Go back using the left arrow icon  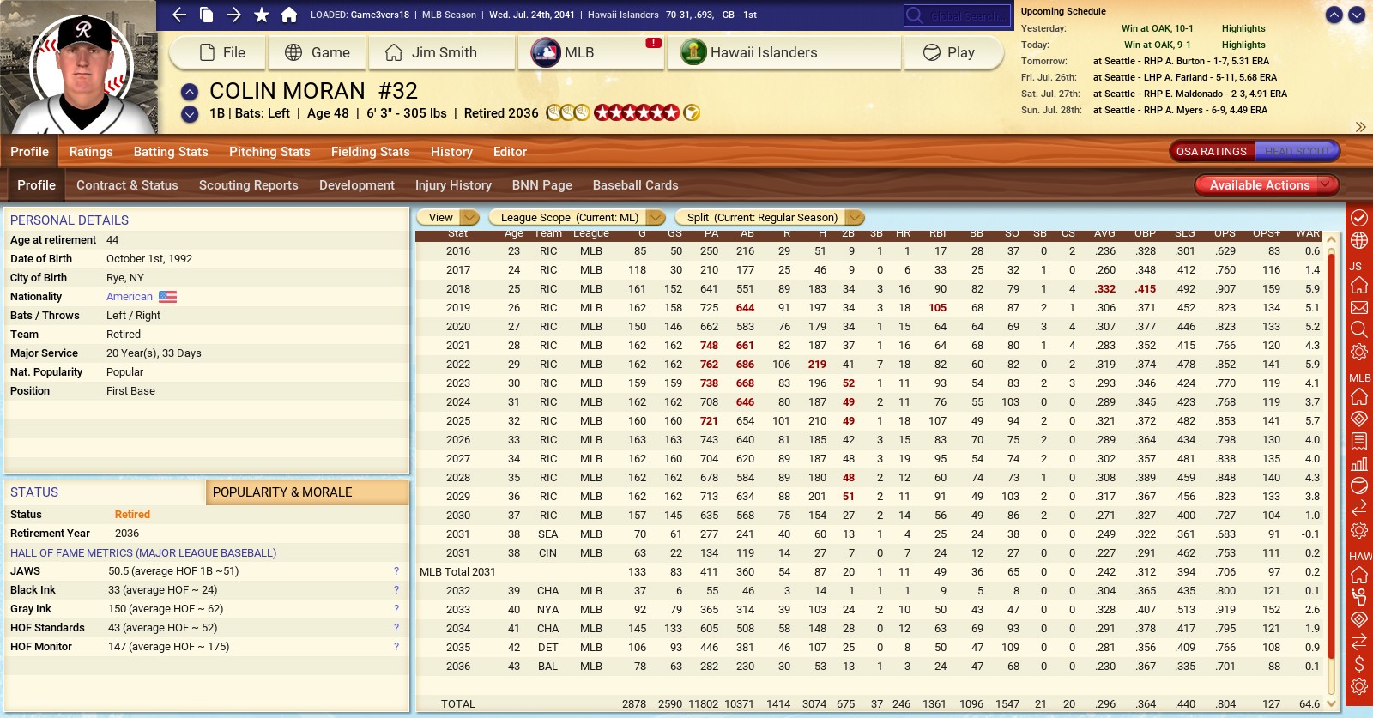coord(179,15)
